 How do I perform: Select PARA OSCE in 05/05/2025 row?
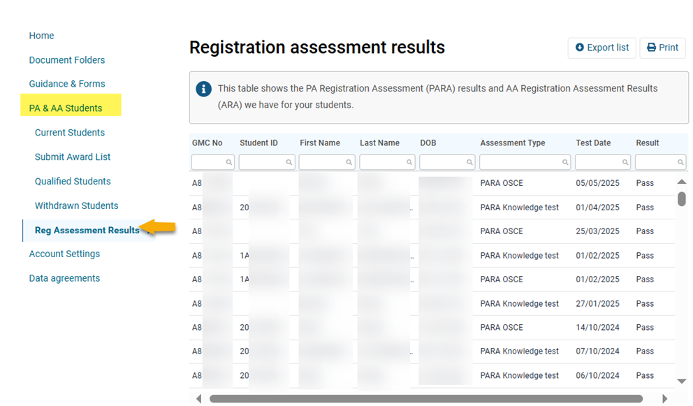pyautogui.click(x=502, y=183)
